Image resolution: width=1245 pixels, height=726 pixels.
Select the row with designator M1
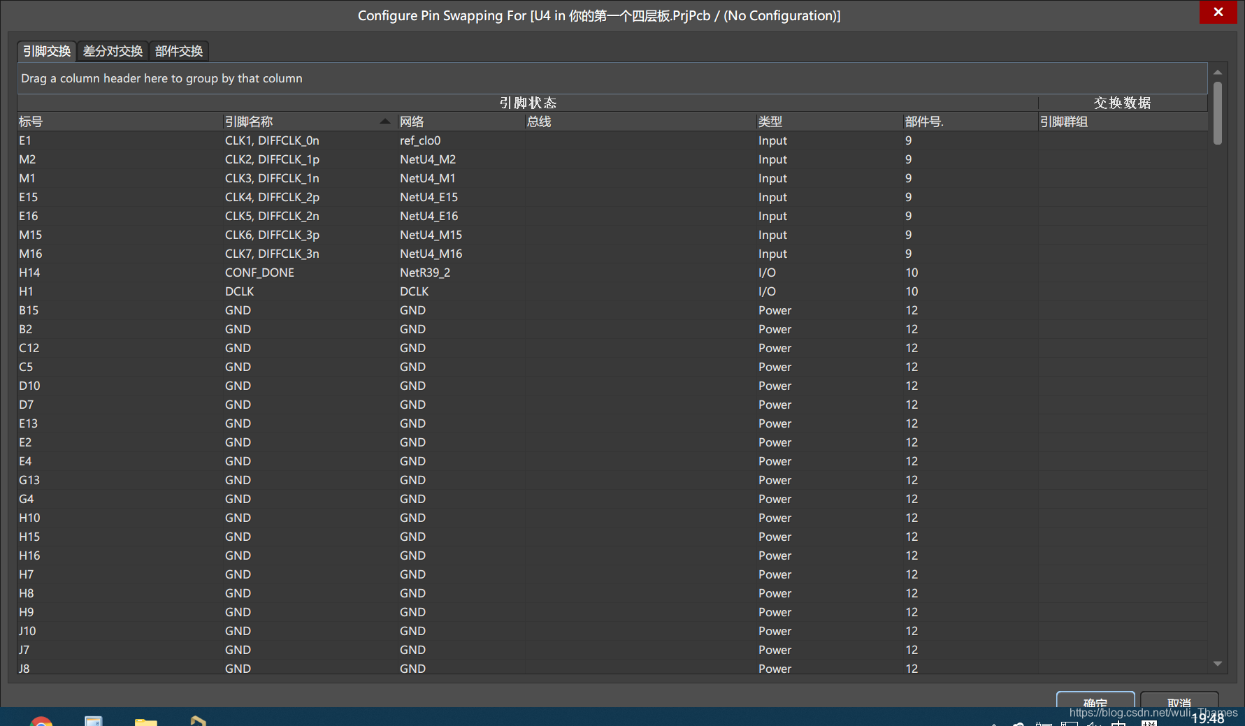pyautogui.click(x=612, y=178)
